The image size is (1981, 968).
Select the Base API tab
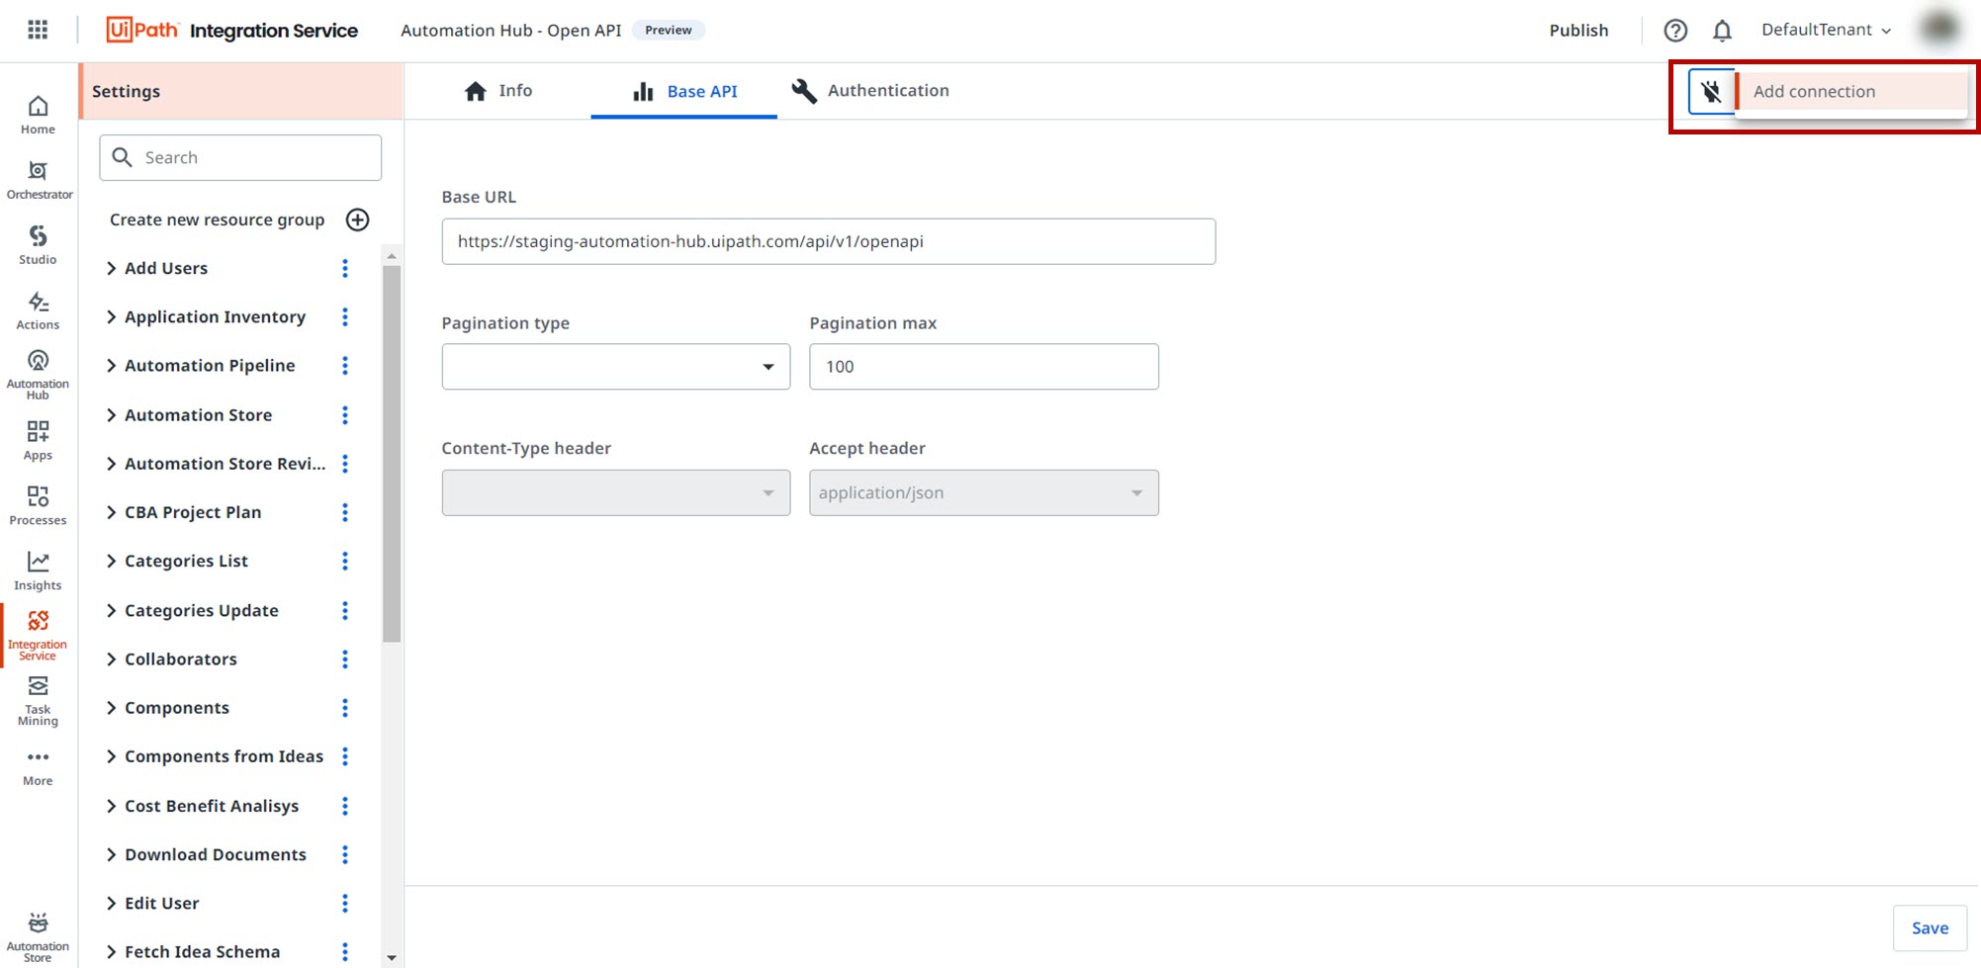(x=684, y=91)
